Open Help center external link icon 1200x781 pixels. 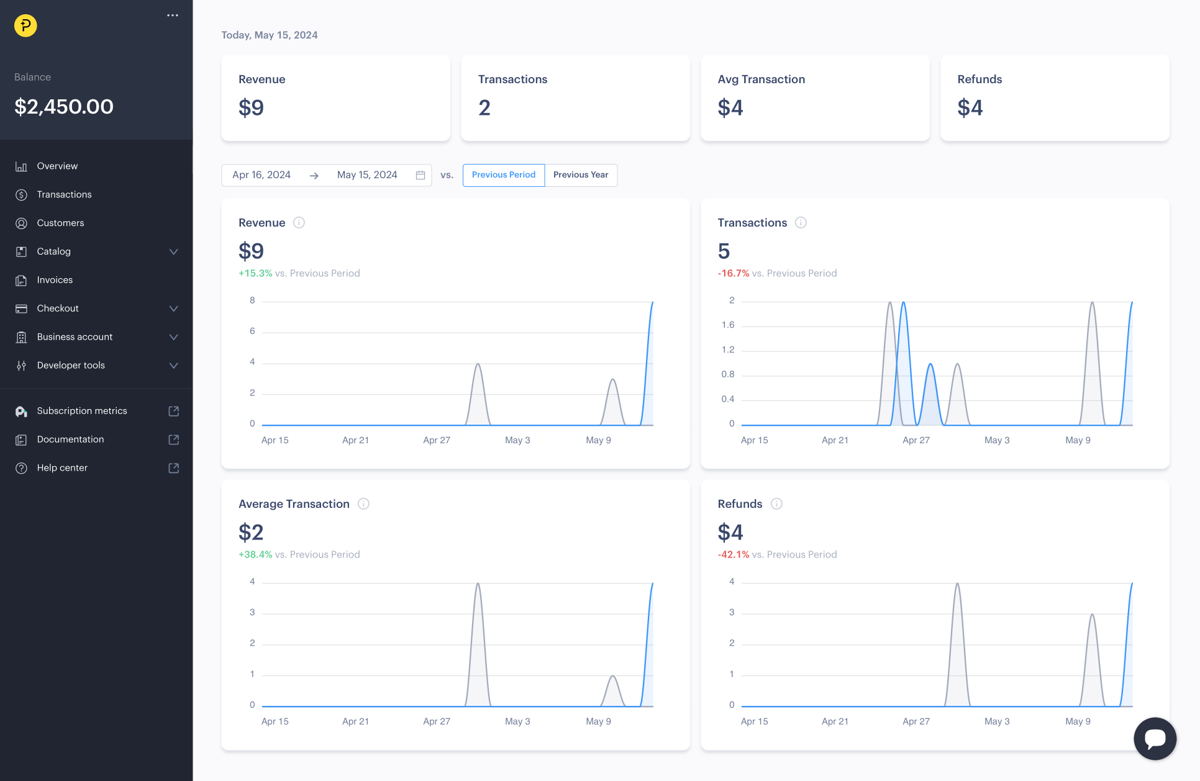tap(174, 468)
